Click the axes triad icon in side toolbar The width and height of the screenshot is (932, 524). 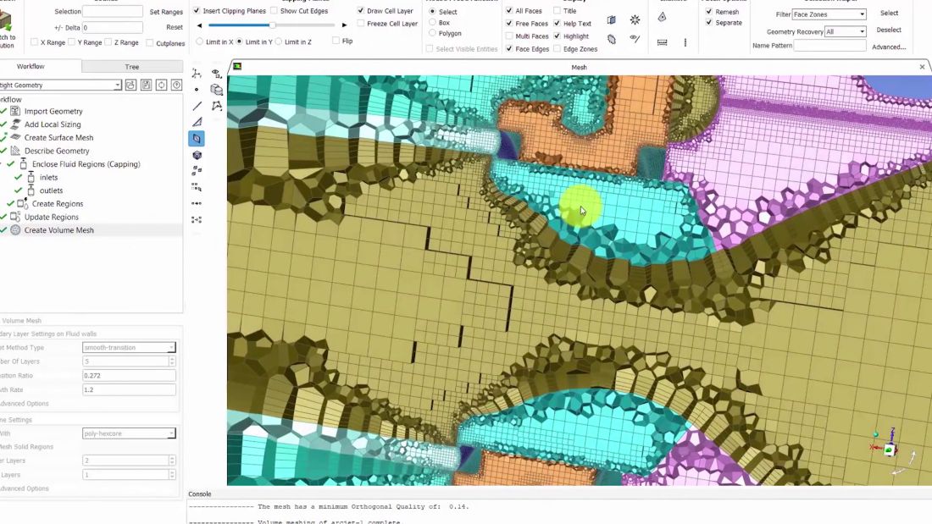197,74
